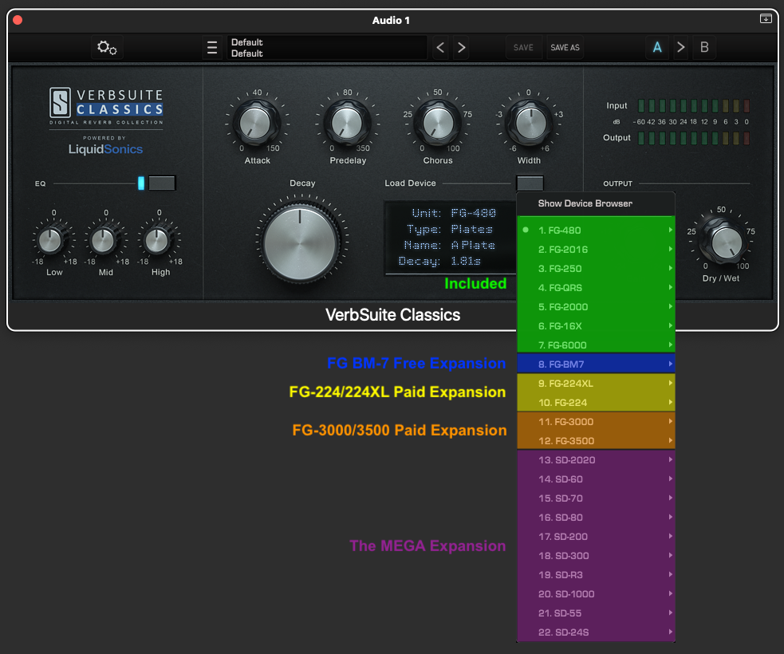Click the Name: A Plate display line

pos(450,245)
